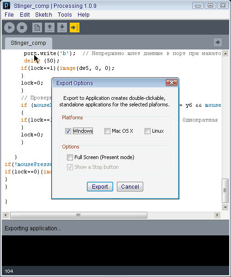Click the horizontal scrollbar right arrow
The height and width of the screenshot is (277, 231).
click(x=217, y=215)
